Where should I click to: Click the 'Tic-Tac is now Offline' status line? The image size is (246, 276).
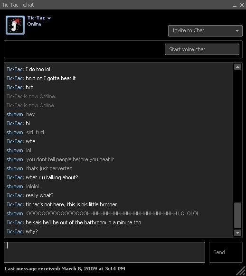pyautogui.click(x=31, y=96)
